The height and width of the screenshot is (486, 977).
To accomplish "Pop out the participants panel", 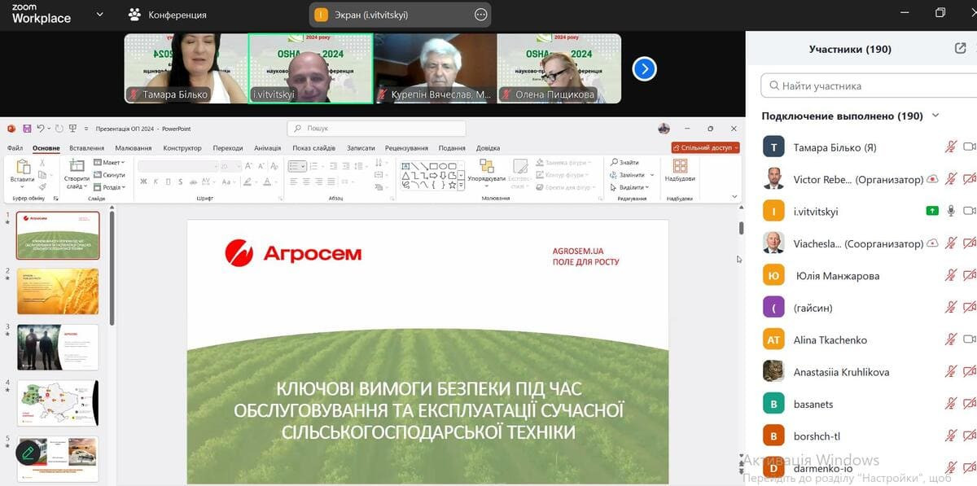I will [x=960, y=49].
